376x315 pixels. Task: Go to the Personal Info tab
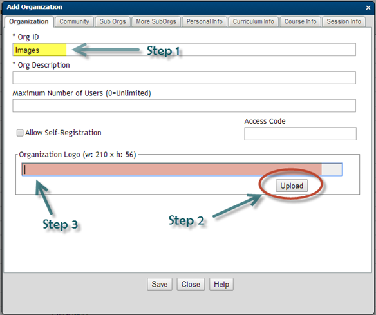204,22
